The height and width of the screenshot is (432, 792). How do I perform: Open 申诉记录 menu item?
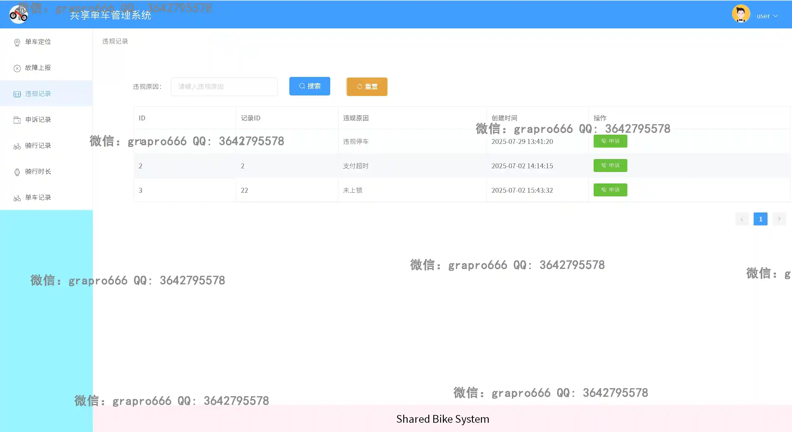pos(38,120)
